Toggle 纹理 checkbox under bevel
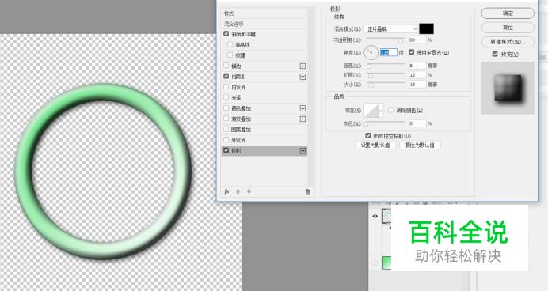 pos(230,55)
